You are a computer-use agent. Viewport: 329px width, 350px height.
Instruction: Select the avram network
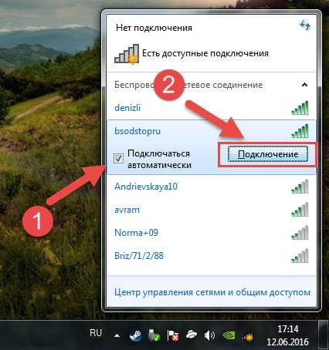click(x=212, y=210)
